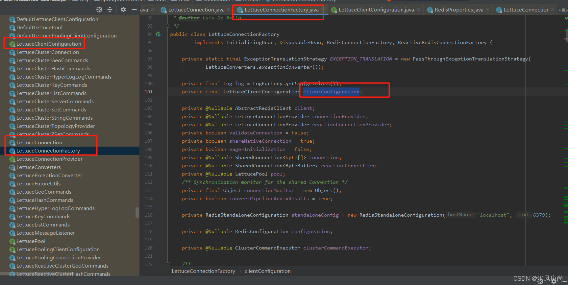Open the project panel settings gear

click(x=123, y=10)
